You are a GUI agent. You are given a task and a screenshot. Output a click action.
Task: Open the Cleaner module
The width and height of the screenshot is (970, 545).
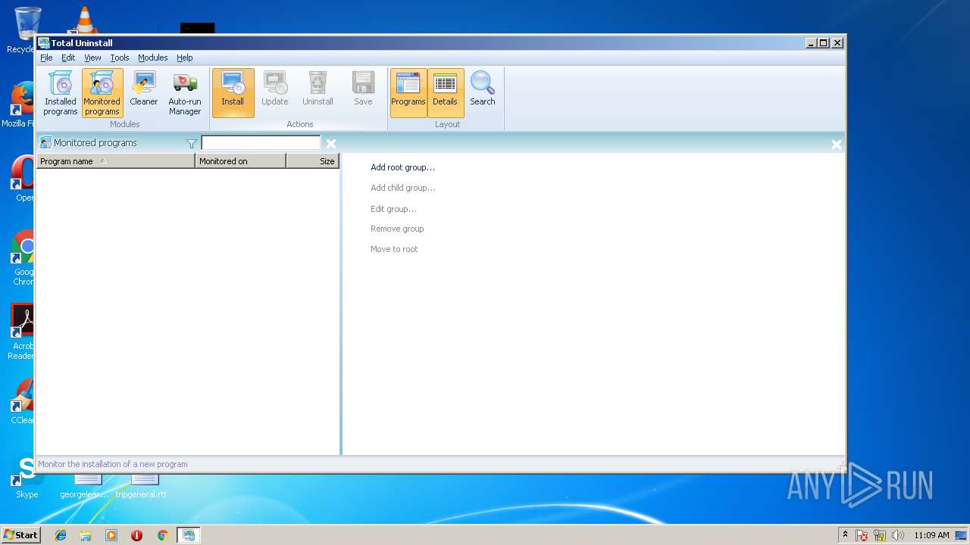tap(143, 93)
